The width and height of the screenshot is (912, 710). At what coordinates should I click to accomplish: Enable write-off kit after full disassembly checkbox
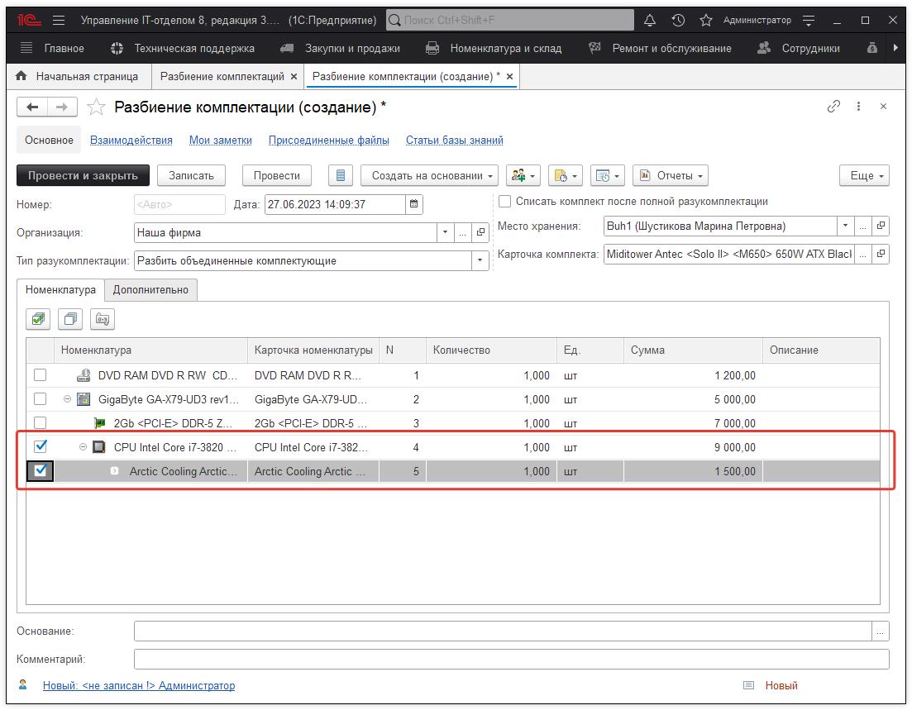(505, 201)
